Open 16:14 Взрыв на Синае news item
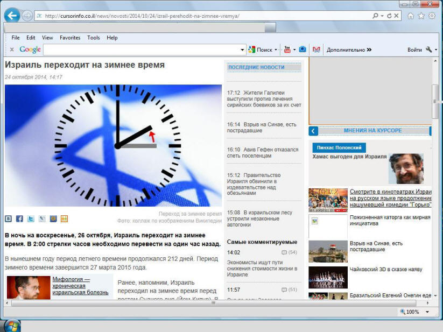 pyautogui.click(x=262, y=128)
